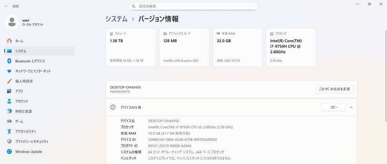Click the 時刻と言語 clock icon
Screen dimensions: 387x164
click(9, 111)
